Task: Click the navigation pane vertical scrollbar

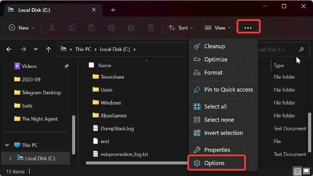Action: (73, 135)
